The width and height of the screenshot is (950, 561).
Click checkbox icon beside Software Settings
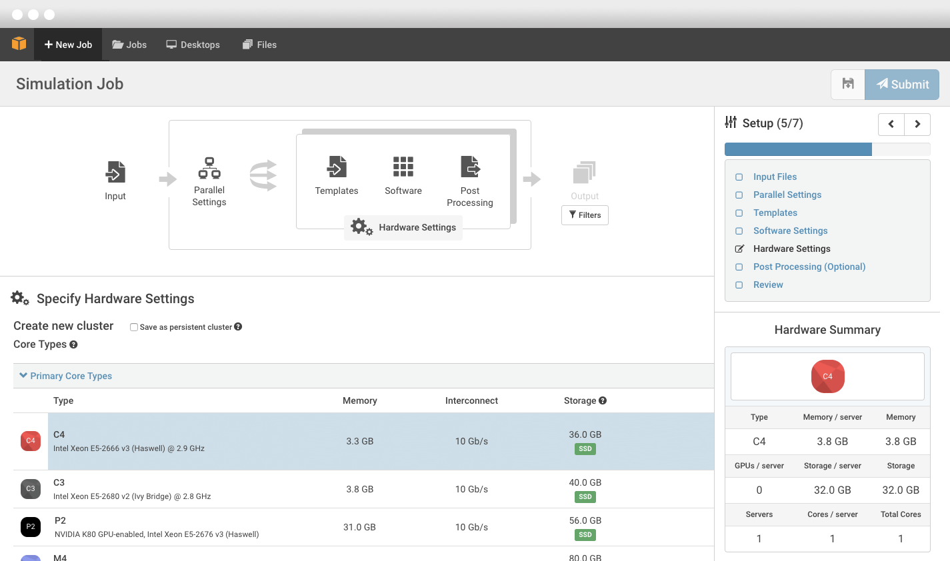pyautogui.click(x=739, y=231)
